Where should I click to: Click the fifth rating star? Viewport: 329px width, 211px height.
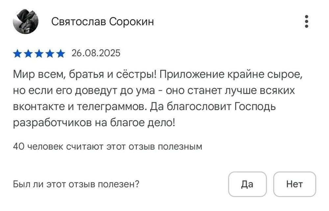tap(60, 53)
